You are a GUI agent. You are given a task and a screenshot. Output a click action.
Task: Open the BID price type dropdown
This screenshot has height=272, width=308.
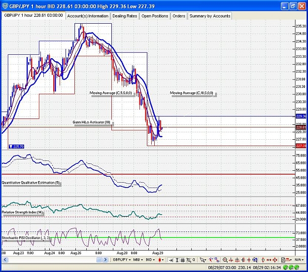click(150, 260)
